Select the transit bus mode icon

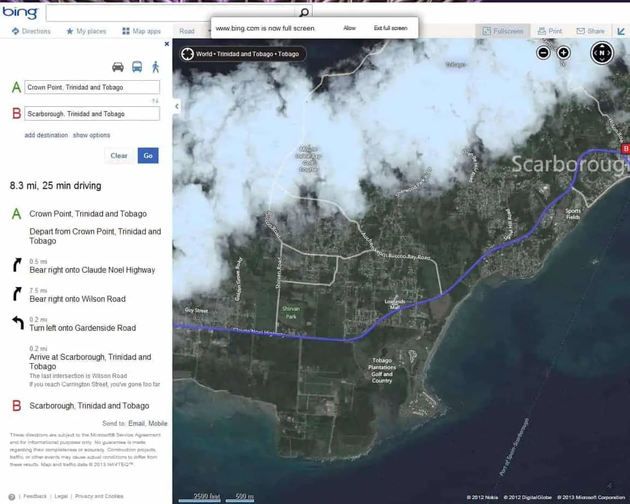pos(137,67)
